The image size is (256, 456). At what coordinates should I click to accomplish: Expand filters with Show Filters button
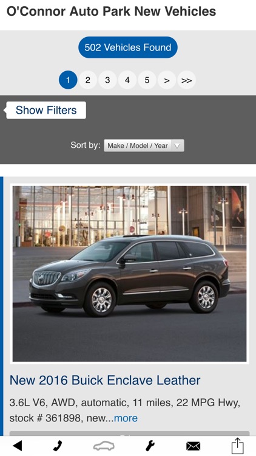pos(46,110)
